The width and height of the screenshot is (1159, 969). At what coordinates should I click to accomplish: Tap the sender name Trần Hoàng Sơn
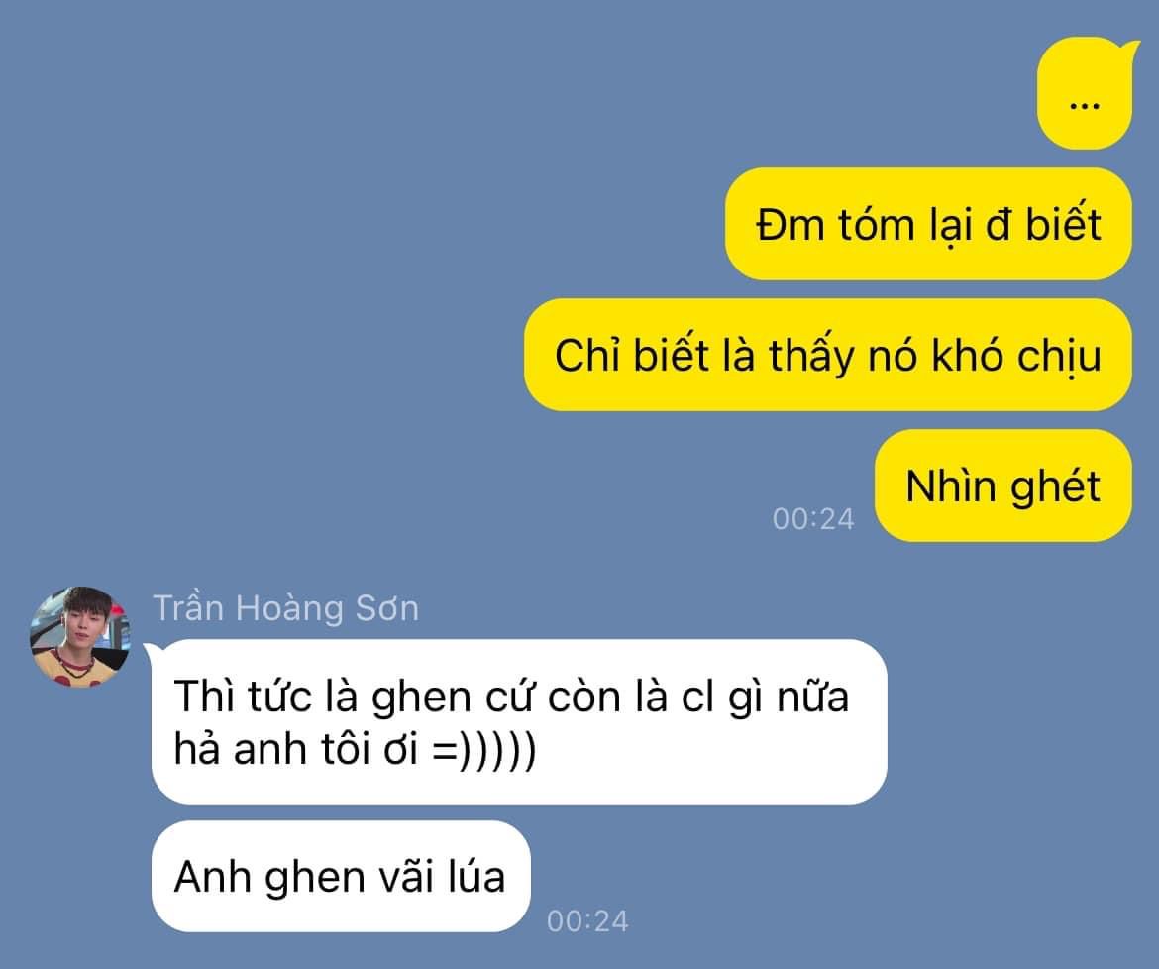click(x=286, y=608)
